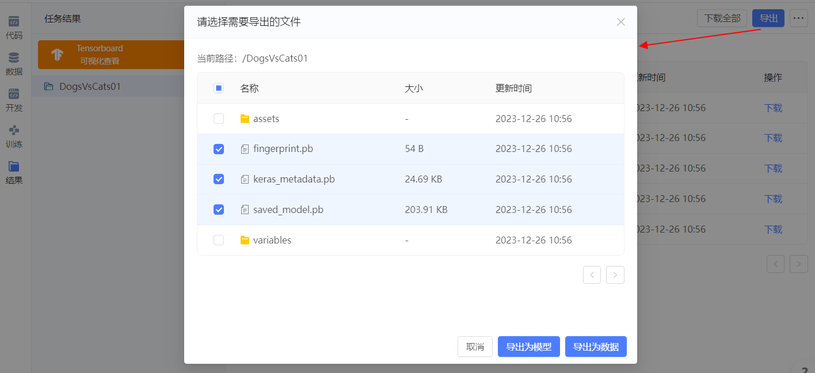Uncheck the saved_model.pb checkbox

219,210
